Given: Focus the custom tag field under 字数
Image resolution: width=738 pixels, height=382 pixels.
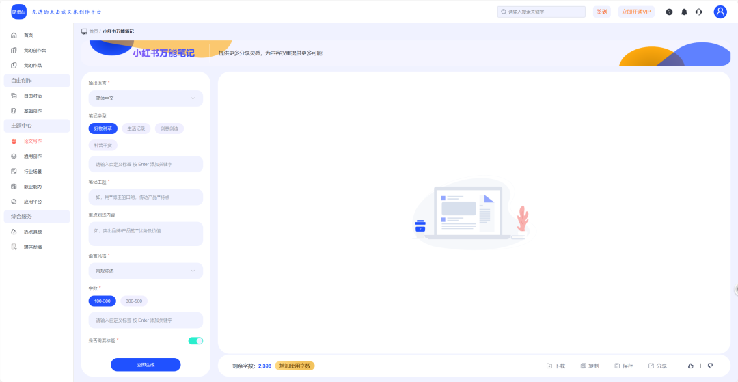Looking at the screenshot, I should pyautogui.click(x=146, y=320).
